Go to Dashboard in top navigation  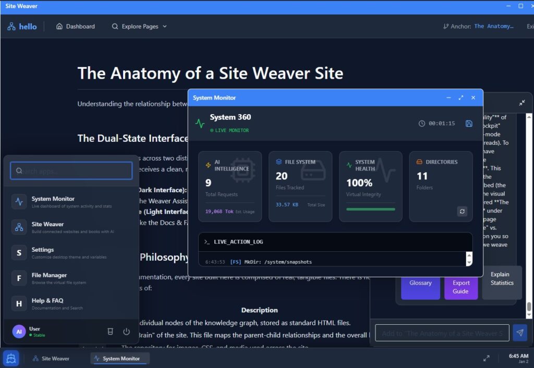[76, 27]
